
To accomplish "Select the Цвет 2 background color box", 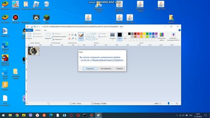I will [x=125, y=36].
